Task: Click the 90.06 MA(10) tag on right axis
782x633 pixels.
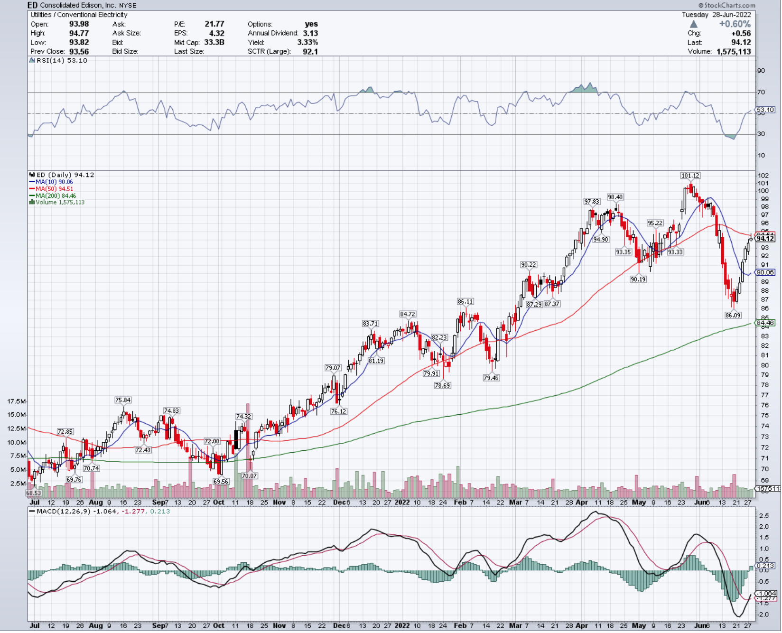Action: (765, 273)
